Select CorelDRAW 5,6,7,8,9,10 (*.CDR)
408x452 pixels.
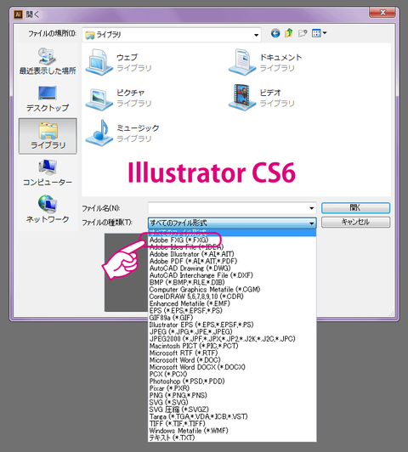tap(232, 297)
